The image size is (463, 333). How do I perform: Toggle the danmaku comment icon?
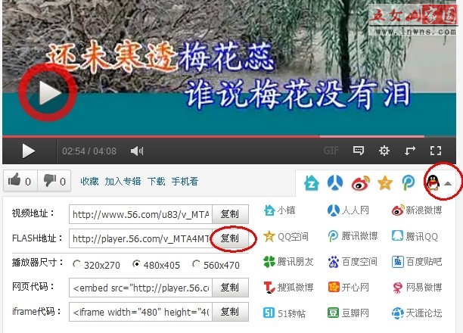pyautogui.click(x=358, y=151)
